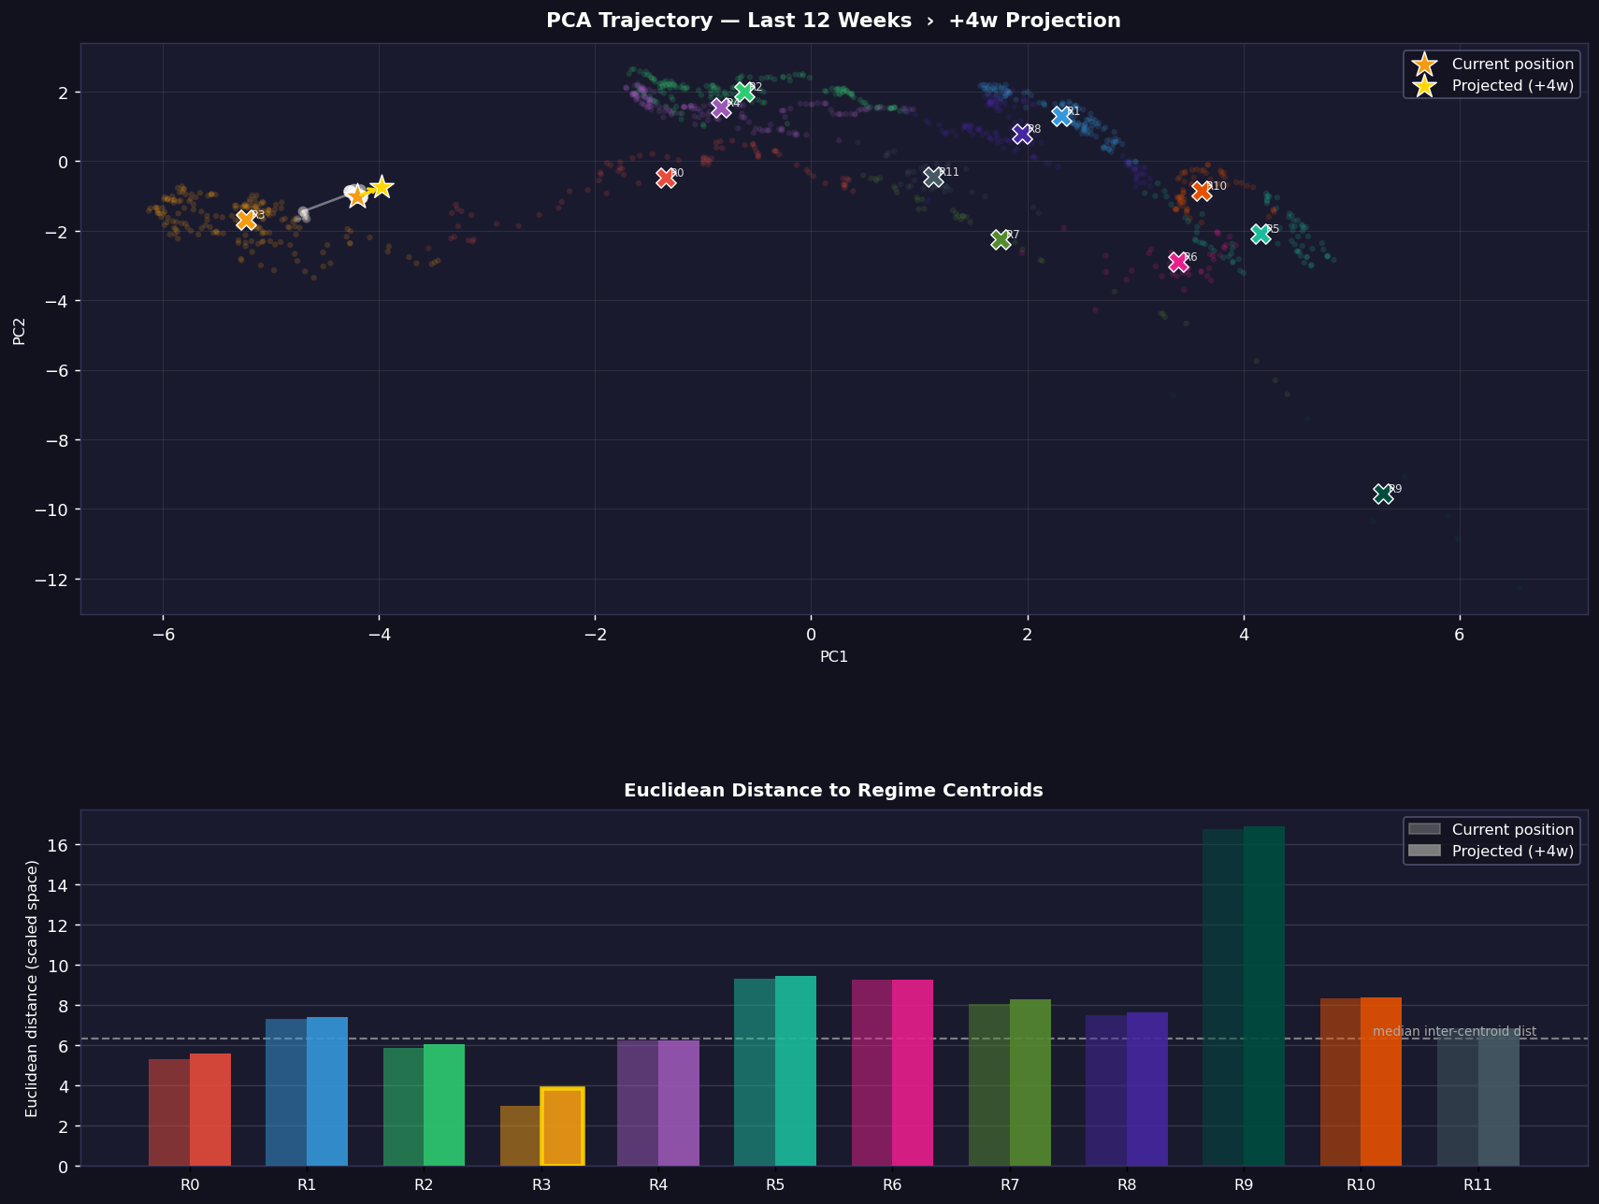Click the green R7 centroid marker
Image resolution: width=1599 pixels, height=1204 pixels.
click(x=1001, y=239)
